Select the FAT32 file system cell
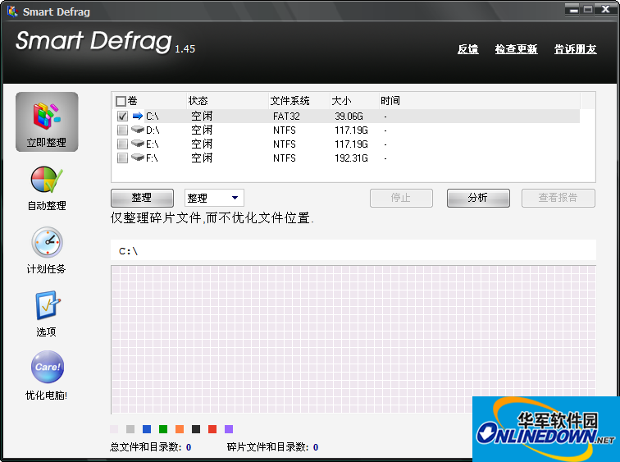The image size is (620, 462). point(286,117)
